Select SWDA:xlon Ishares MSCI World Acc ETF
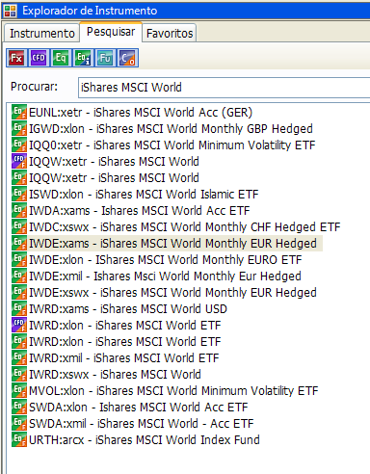This screenshot has width=370, height=474. click(x=139, y=408)
